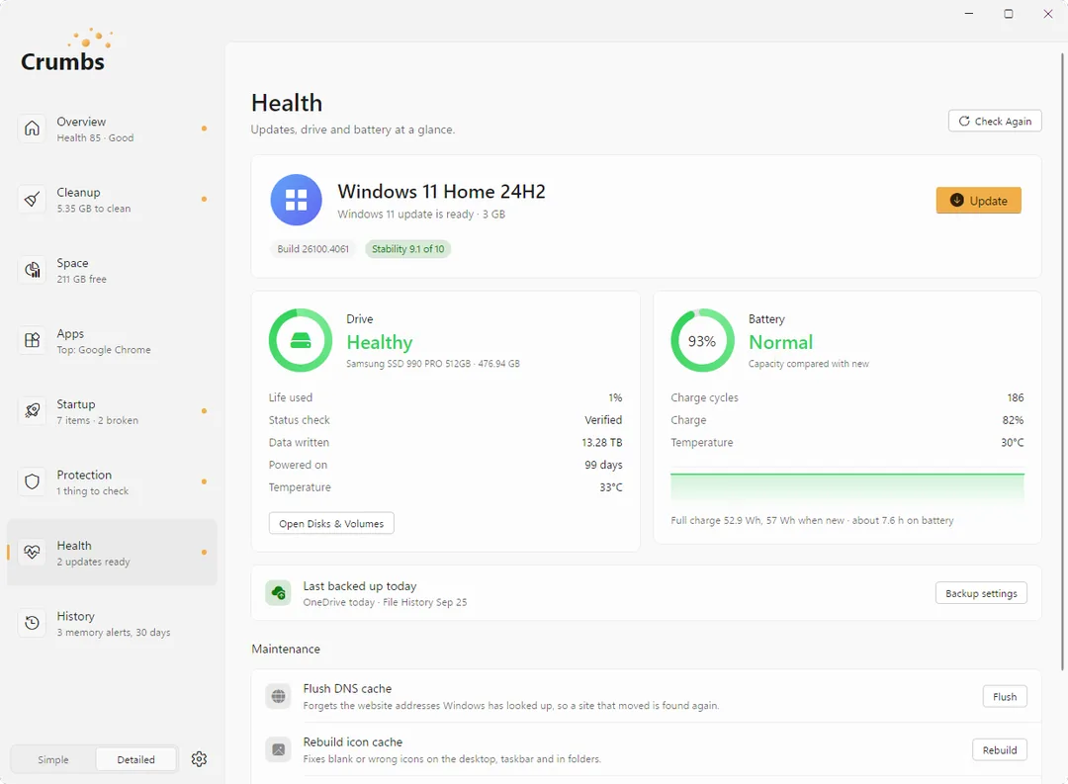Click the Powered on 99 days value
The height and width of the screenshot is (784, 1068).
pos(603,465)
